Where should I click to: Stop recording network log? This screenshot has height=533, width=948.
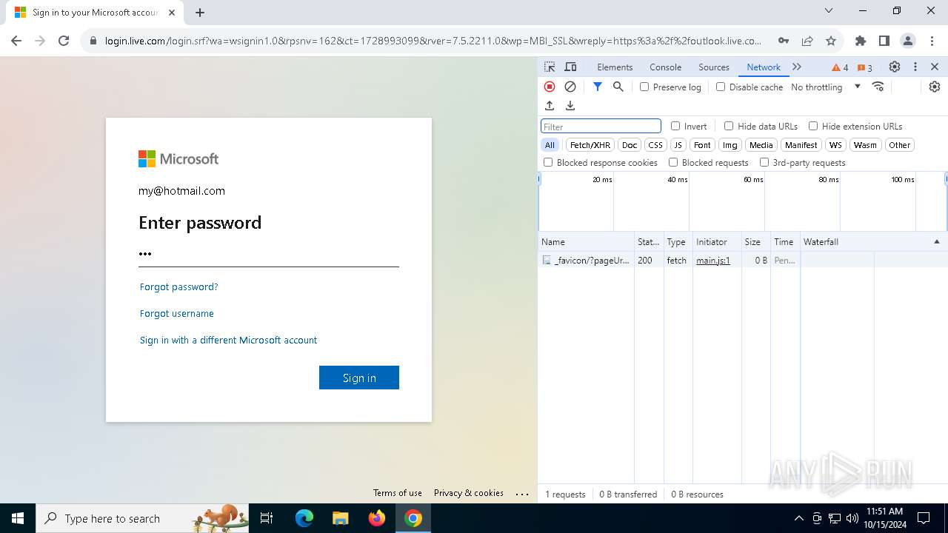coord(550,87)
